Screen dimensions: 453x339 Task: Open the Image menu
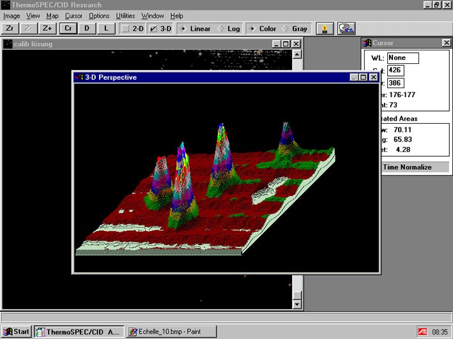tap(12, 16)
